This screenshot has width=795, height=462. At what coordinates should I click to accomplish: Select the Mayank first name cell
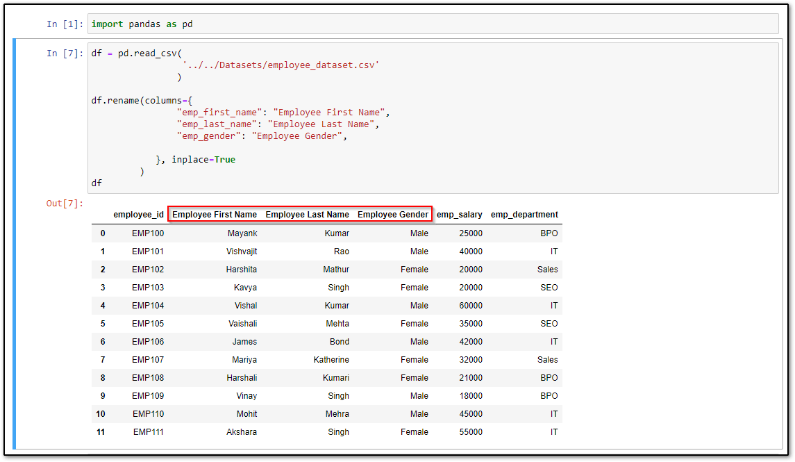pyautogui.click(x=243, y=233)
